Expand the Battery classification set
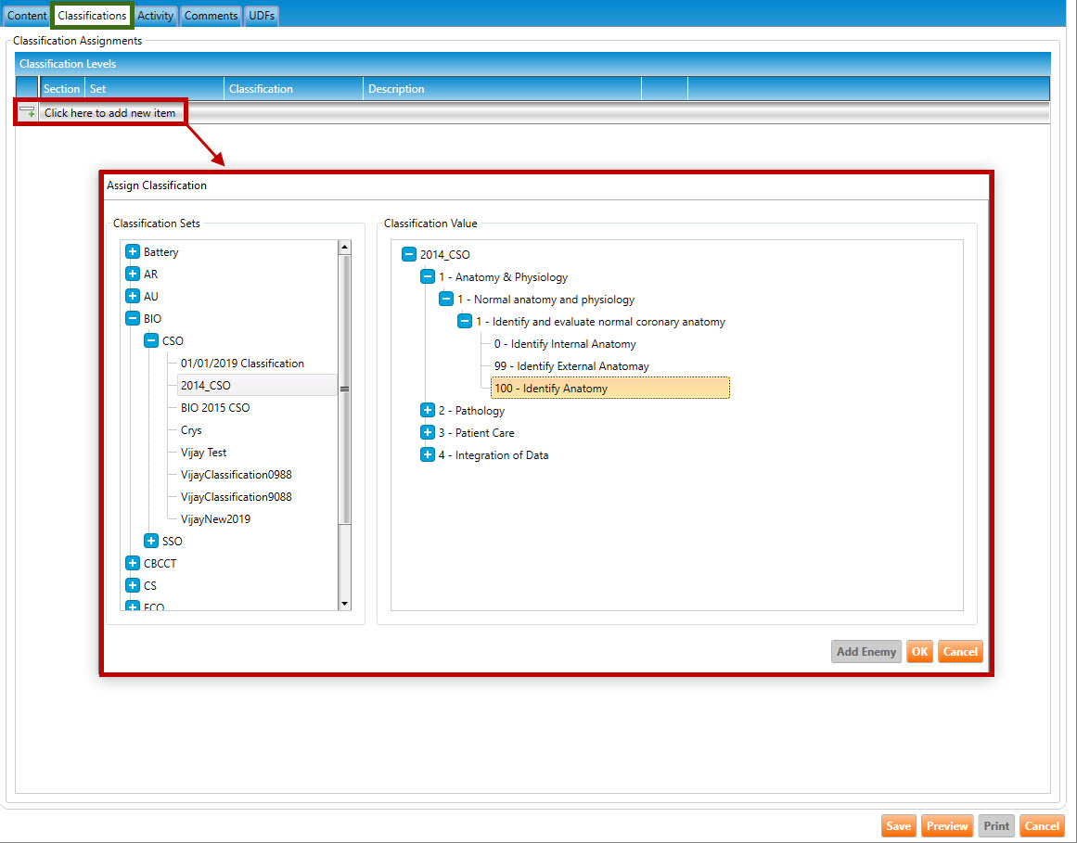Image resolution: width=1077 pixels, height=843 pixels. pyautogui.click(x=133, y=252)
